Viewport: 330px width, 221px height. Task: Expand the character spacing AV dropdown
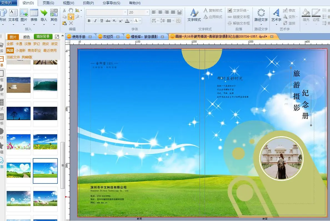pos(158,21)
